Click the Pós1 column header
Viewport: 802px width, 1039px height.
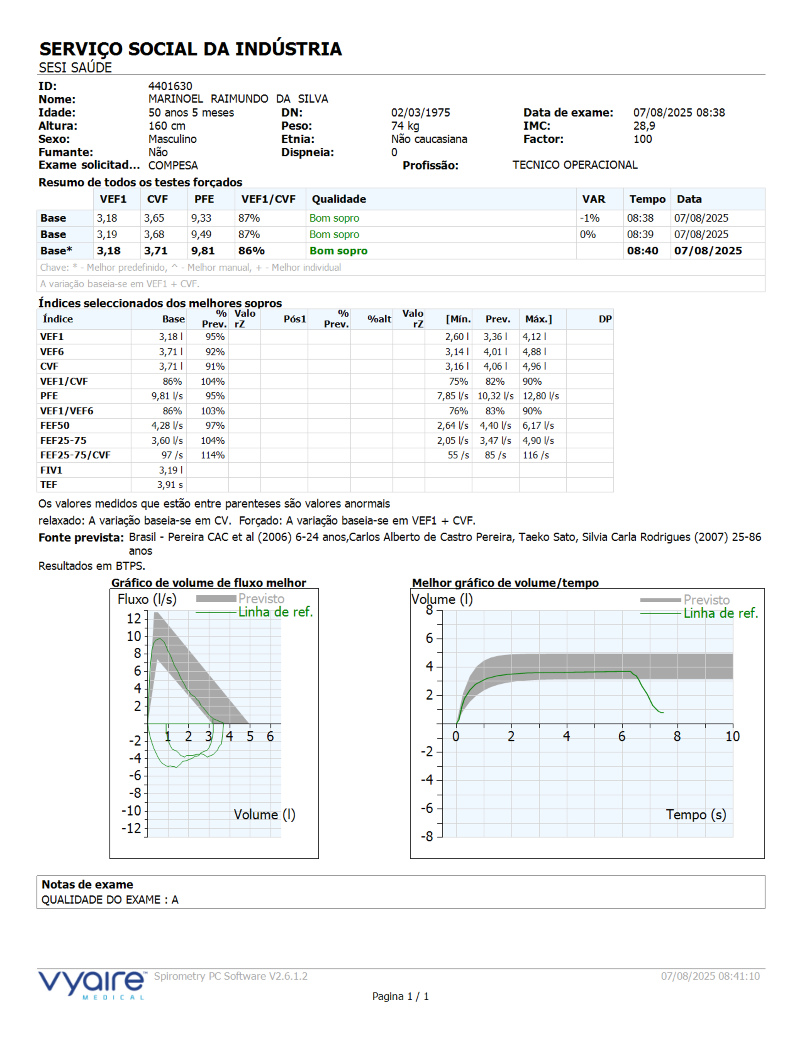tap(295, 319)
